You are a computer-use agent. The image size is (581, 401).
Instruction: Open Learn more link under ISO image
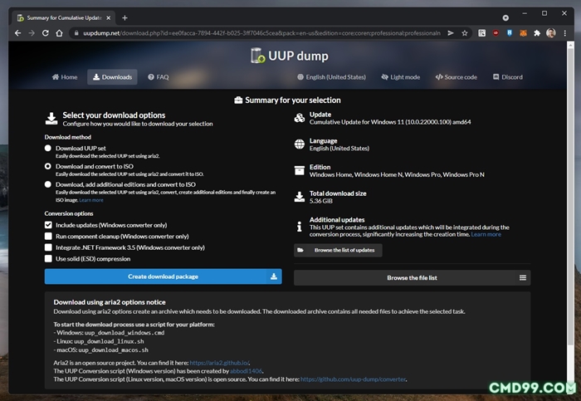(91, 200)
